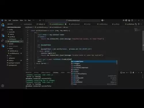
Task: Toggle the bottom panel visibility
Action: click(x=129, y=20)
